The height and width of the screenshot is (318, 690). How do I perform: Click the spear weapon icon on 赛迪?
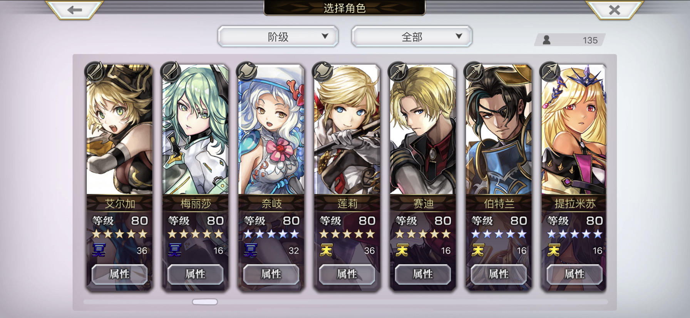click(398, 71)
